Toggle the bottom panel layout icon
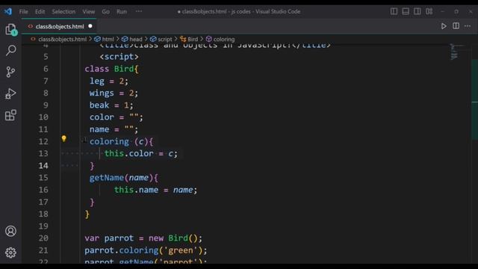478x269 pixels. (406, 12)
